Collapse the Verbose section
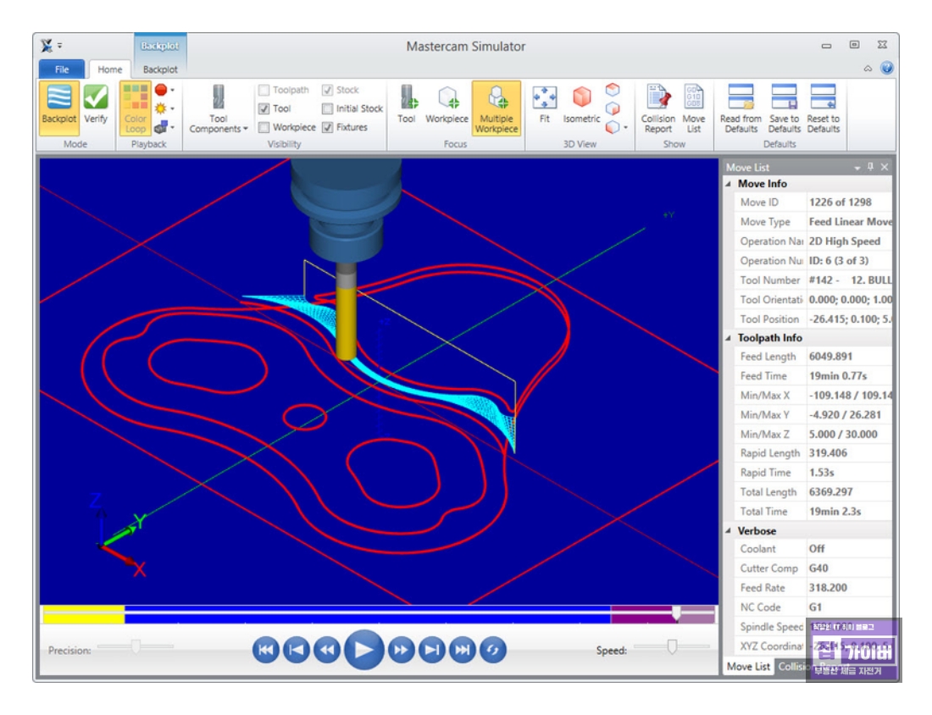Screen dimensions: 932x715 (x=729, y=531)
